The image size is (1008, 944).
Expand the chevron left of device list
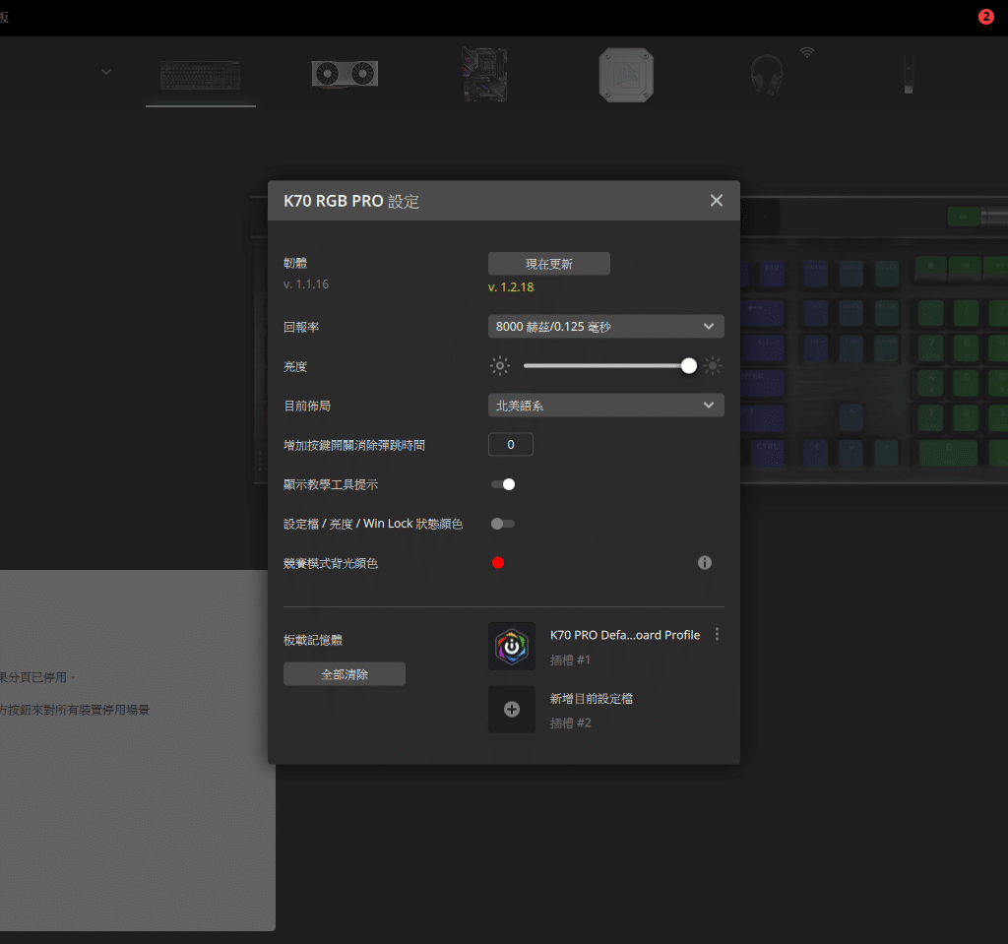pyautogui.click(x=106, y=72)
